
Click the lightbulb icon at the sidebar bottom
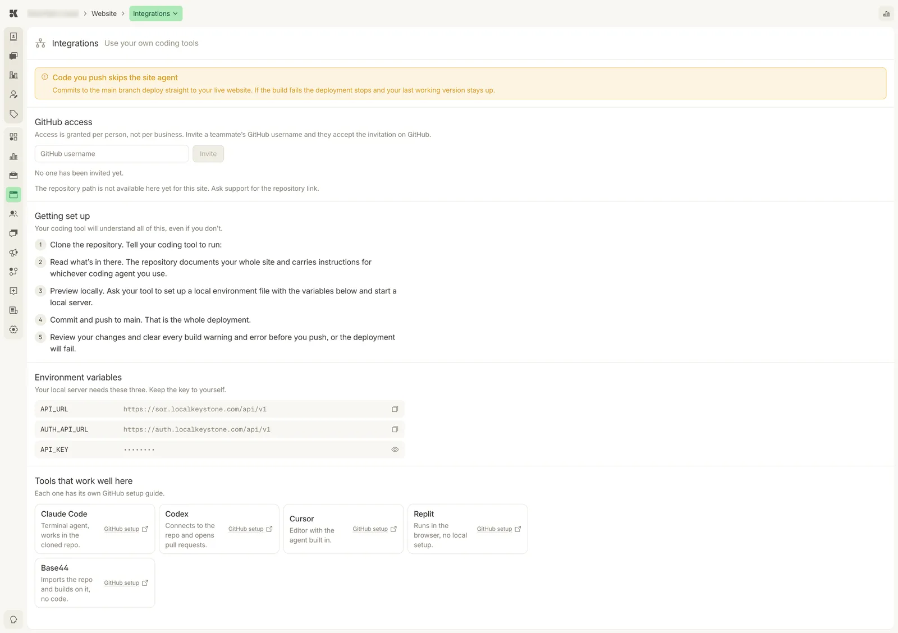13,620
